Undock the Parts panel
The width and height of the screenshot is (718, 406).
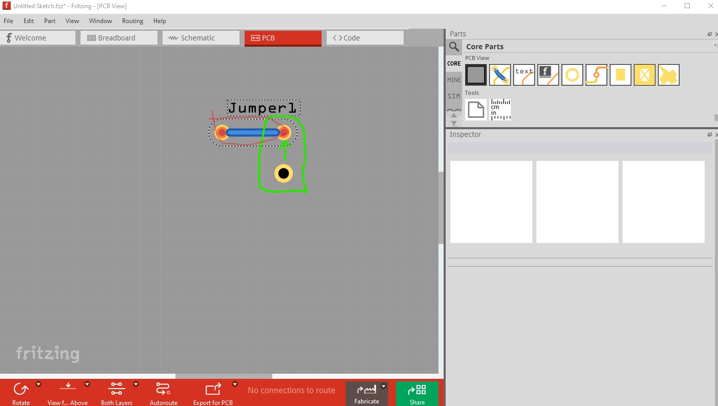coord(710,34)
